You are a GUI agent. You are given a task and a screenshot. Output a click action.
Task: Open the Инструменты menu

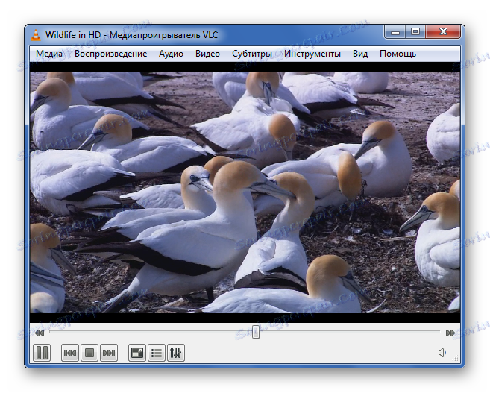[x=312, y=54]
